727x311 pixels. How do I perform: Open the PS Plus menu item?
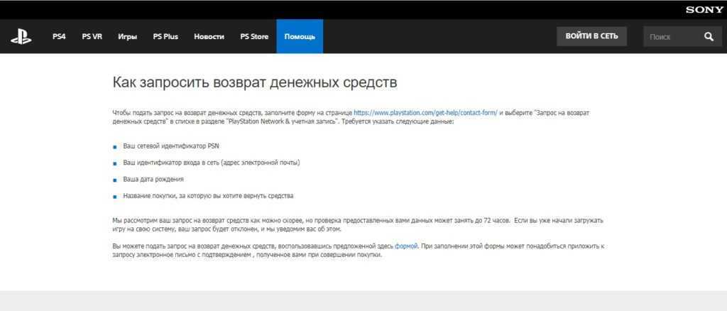click(x=165, y=36)
